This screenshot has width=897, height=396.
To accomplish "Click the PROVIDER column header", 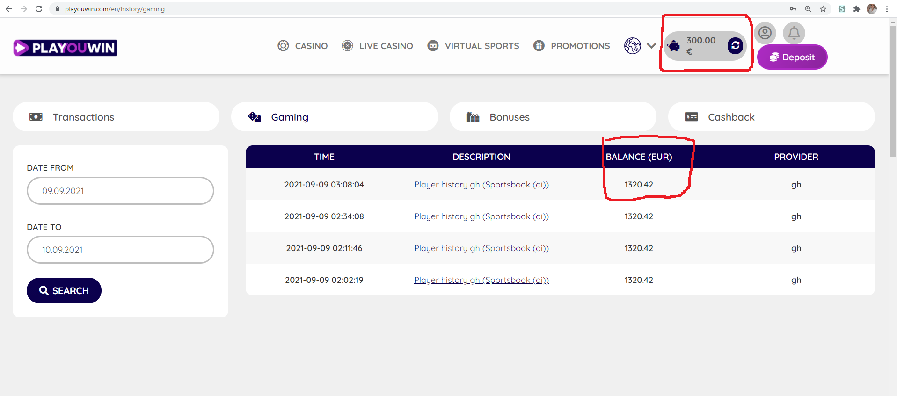I will [x=796, y=157].
